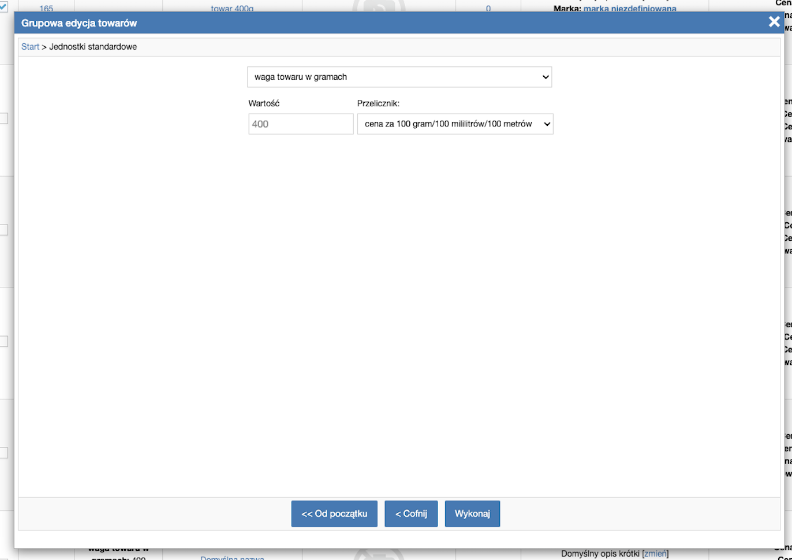Expand the Przelicznik dropdown
This screenshot has height=560, width=792.
coord(455,124)
